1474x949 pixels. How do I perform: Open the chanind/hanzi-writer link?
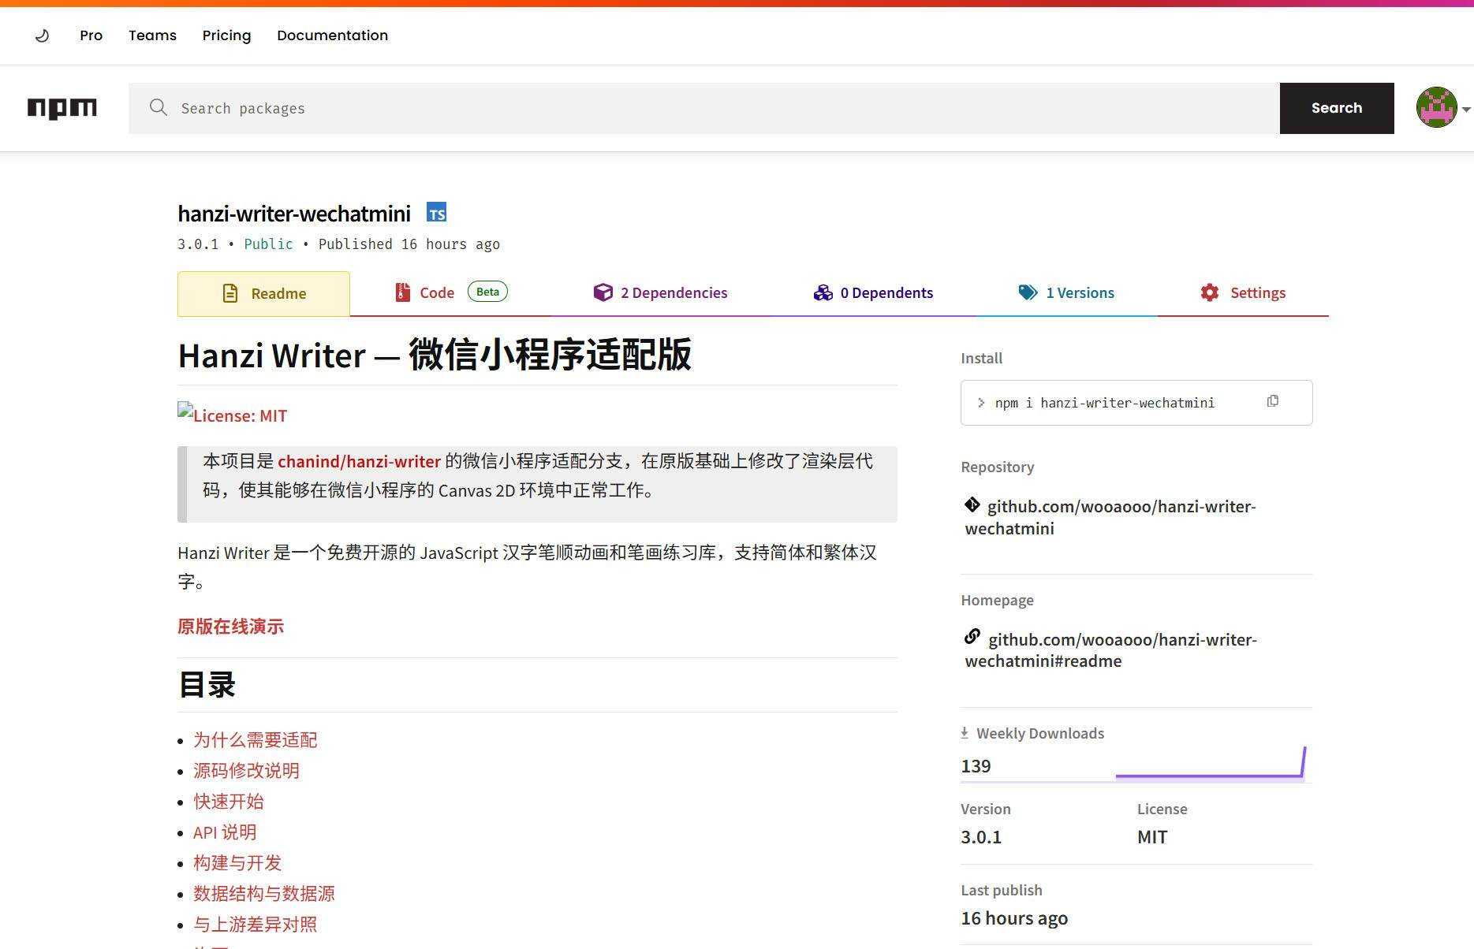coord(359,461)
